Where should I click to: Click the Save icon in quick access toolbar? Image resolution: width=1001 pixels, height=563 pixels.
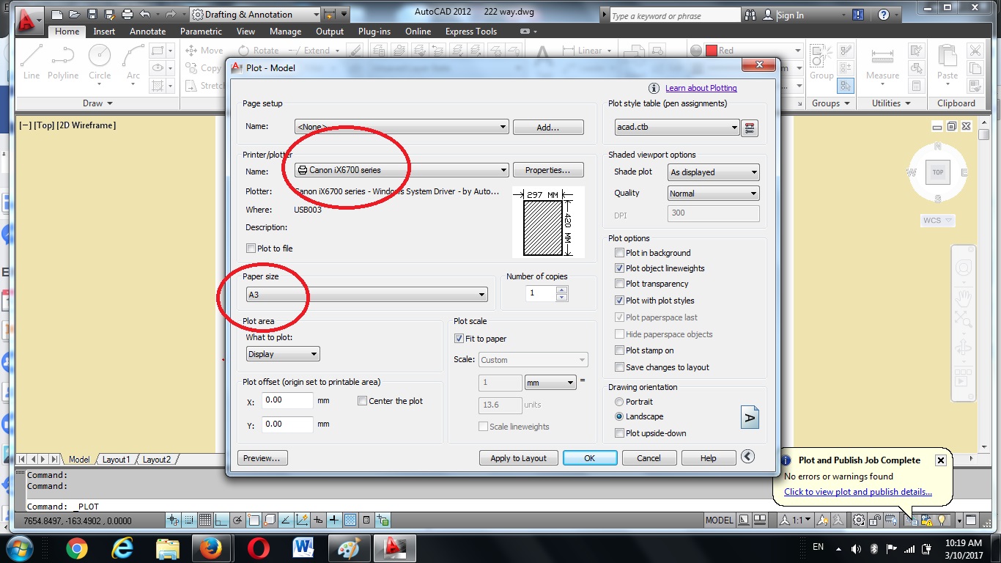click(x=93, y=14)
